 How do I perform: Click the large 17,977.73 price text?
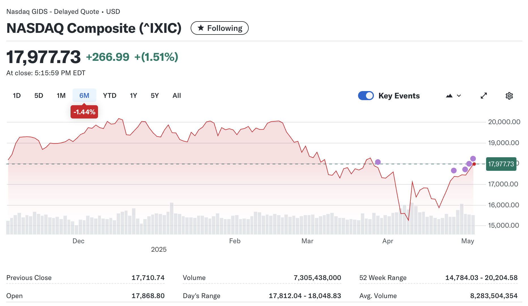click(x=43, y=57)
